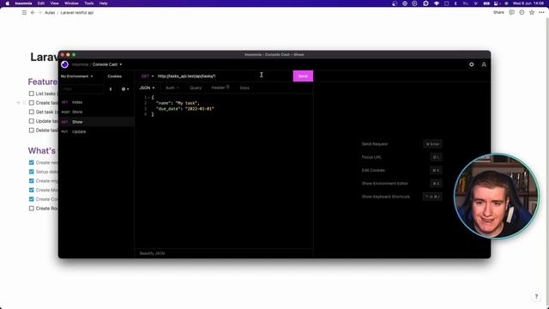Favorite the Notion page with star icon
This screenshot has height=309, width=549.
pyautogui.click(x=532, y=12)
